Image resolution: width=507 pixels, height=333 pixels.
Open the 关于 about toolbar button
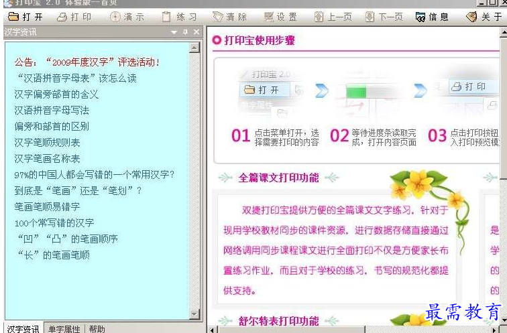click(484, 17)
